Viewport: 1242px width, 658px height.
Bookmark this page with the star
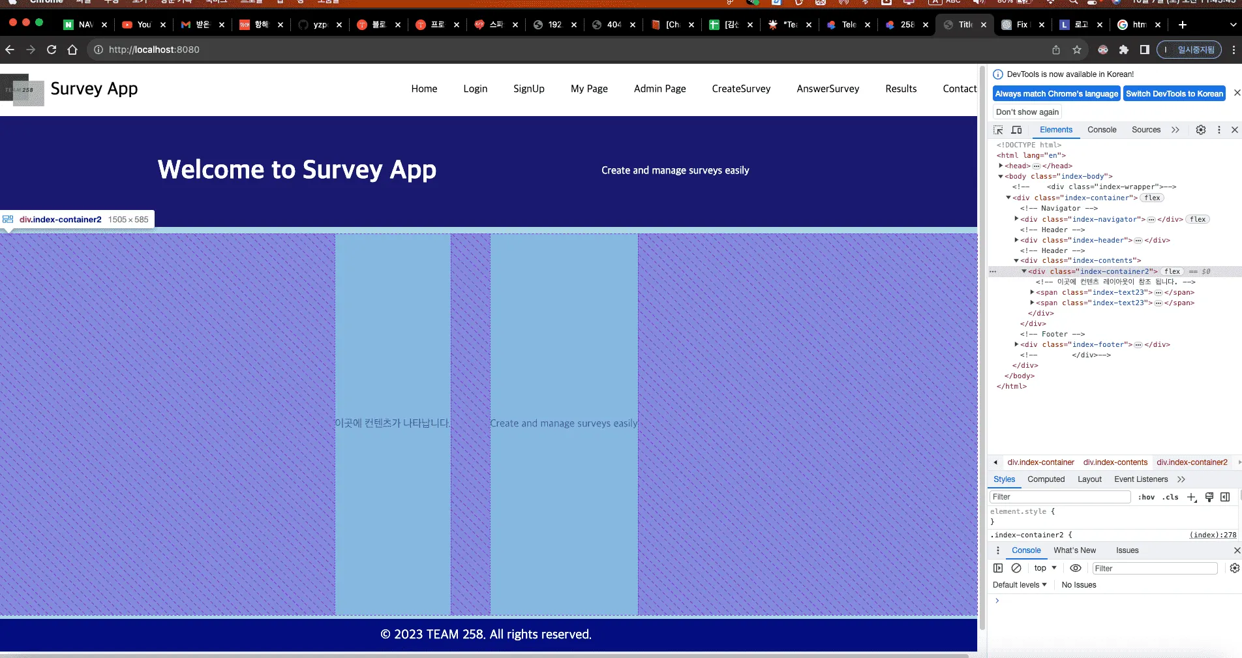tap(1077, 50)
